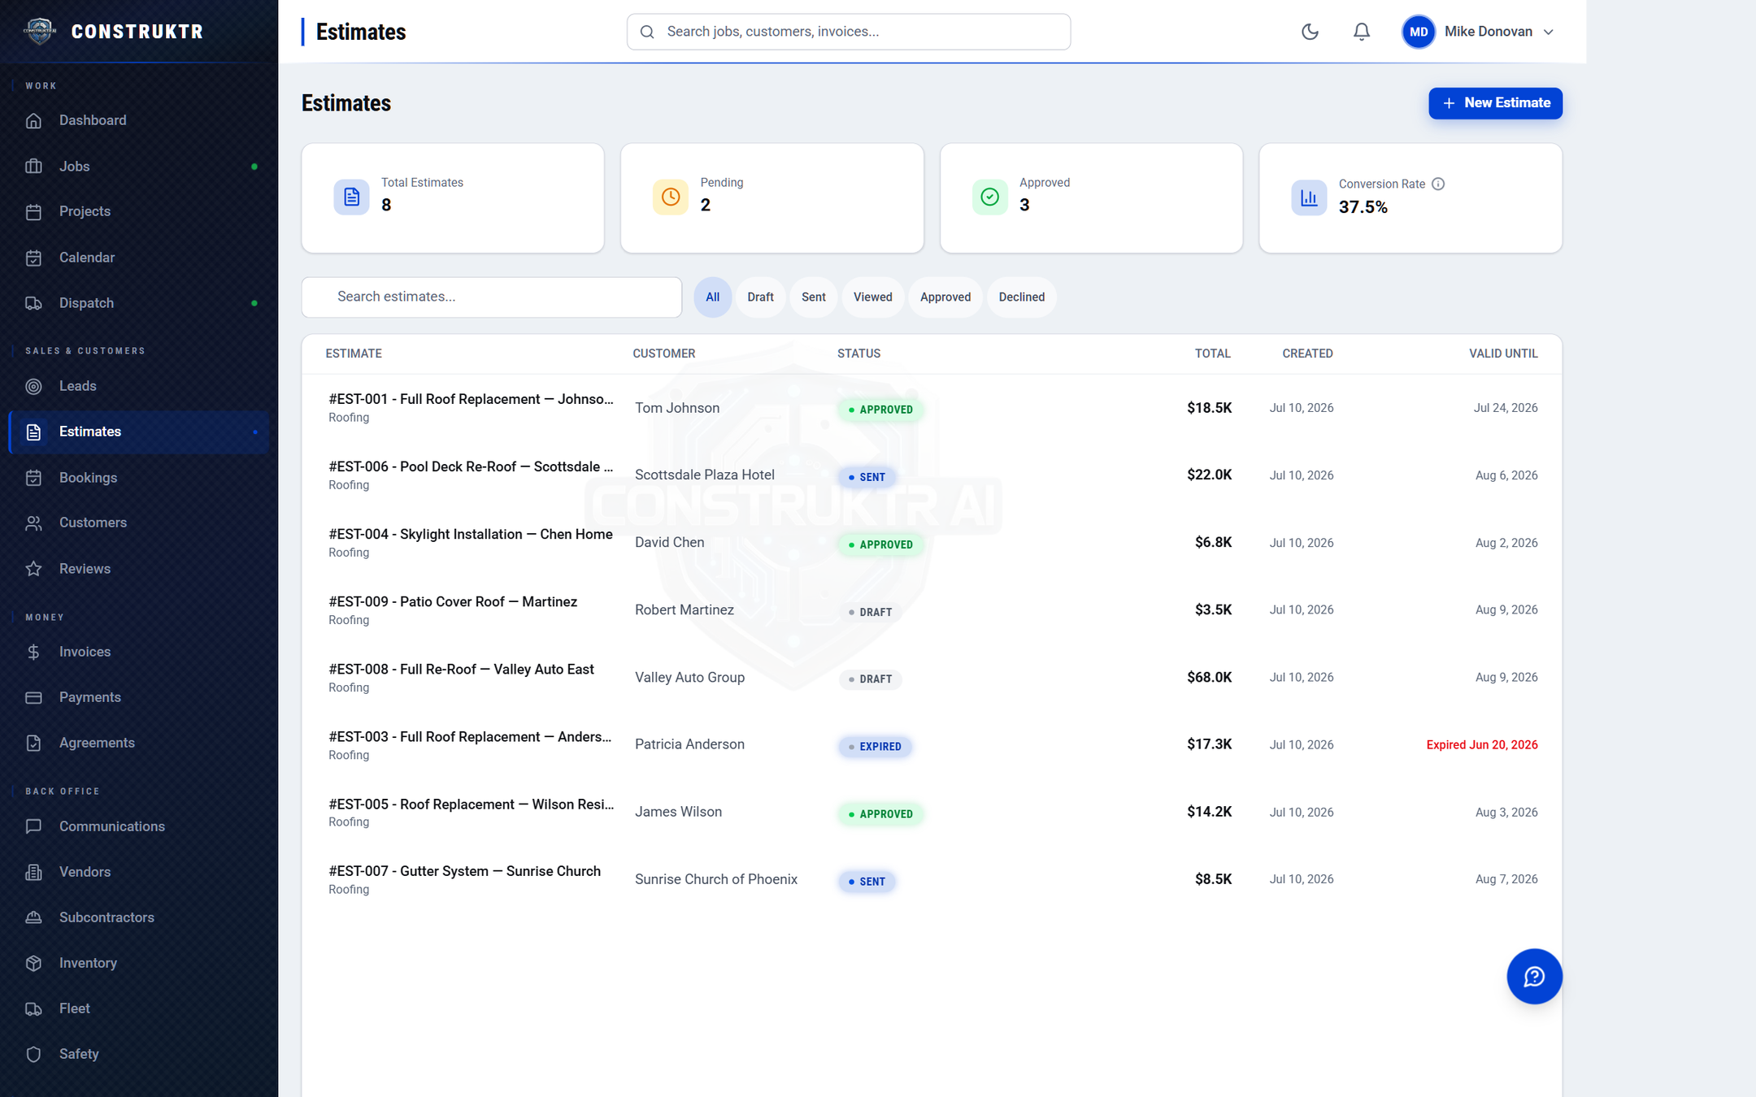Screen dimensions: 1756x1097
Task: Filter estimates by Sent
Action: click(813, 297)
